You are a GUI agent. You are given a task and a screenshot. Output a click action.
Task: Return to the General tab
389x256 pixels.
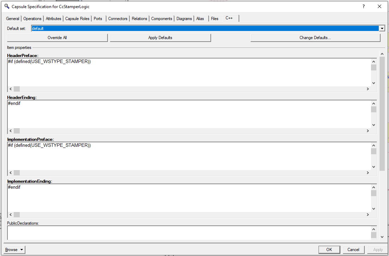(x=13, y=18)
